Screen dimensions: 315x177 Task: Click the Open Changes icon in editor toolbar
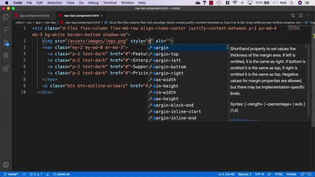[x=293, y=15]
